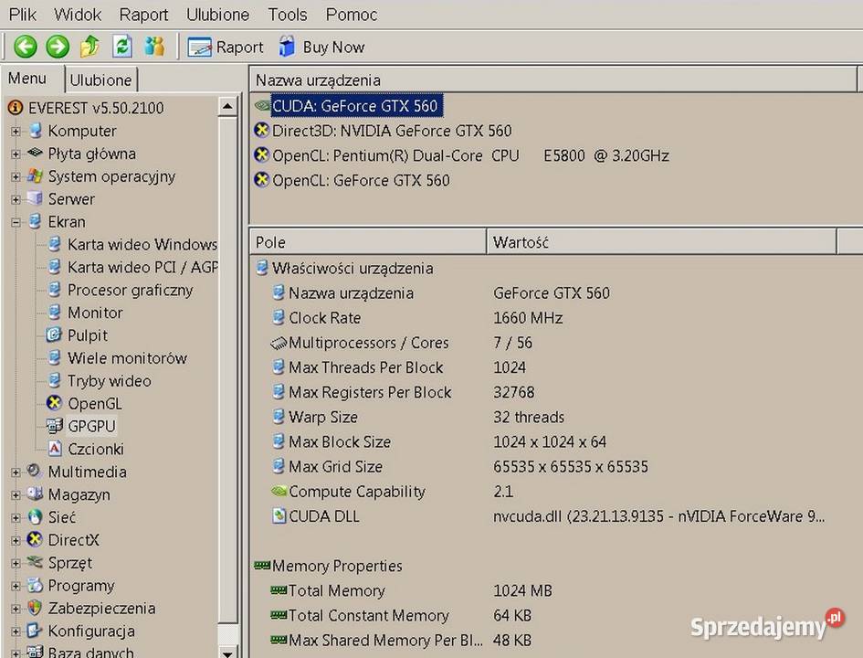
Task: Expand the System operacyjny tree node
Action: (x=16, y=176)
